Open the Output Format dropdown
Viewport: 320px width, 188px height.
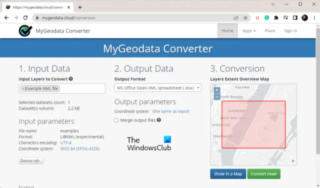pos(158,88)
